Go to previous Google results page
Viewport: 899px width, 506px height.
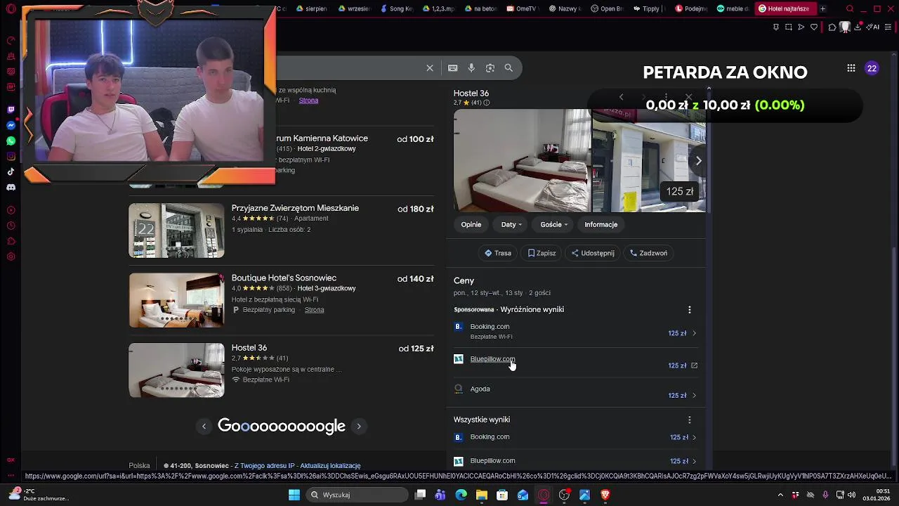click(x=204, y=426)
